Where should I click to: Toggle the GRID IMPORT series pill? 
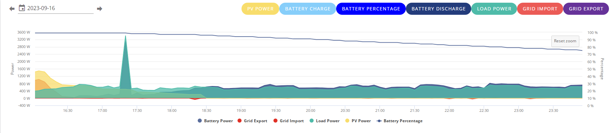(x=540, y=9)
